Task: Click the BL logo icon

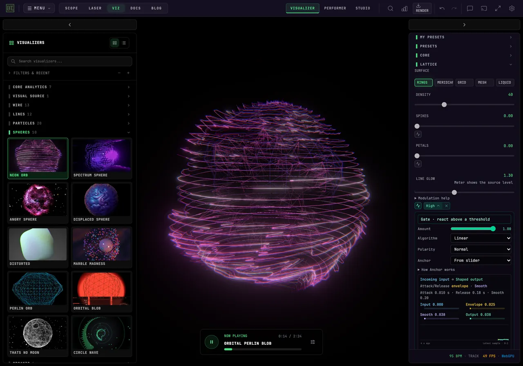Action: pyautogui.click(x=10, y=8)
